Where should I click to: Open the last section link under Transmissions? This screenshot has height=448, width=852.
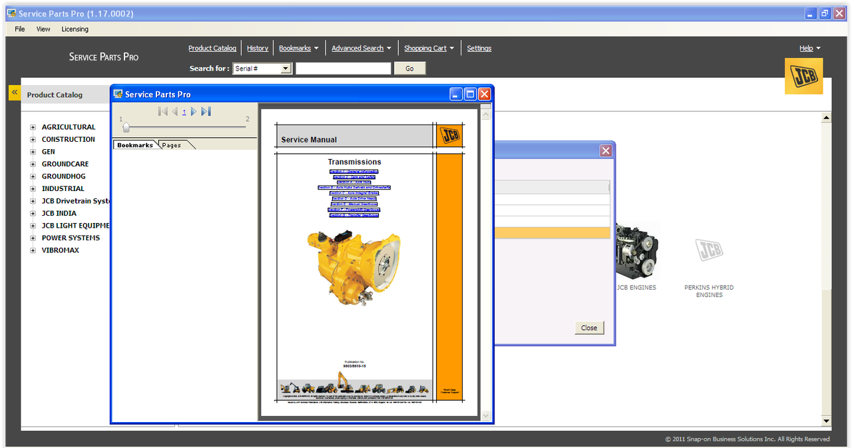click(x=354, y=215)
